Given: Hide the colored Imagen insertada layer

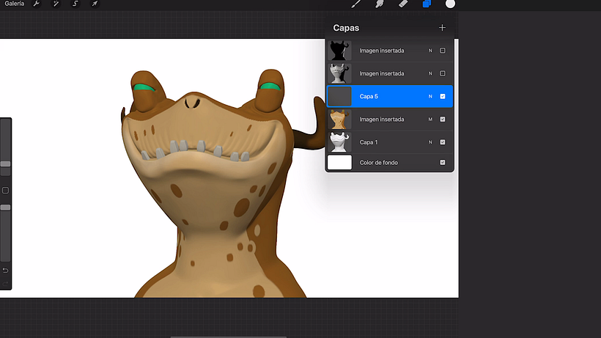Looking at the screenshot, I should click(443, 120).
